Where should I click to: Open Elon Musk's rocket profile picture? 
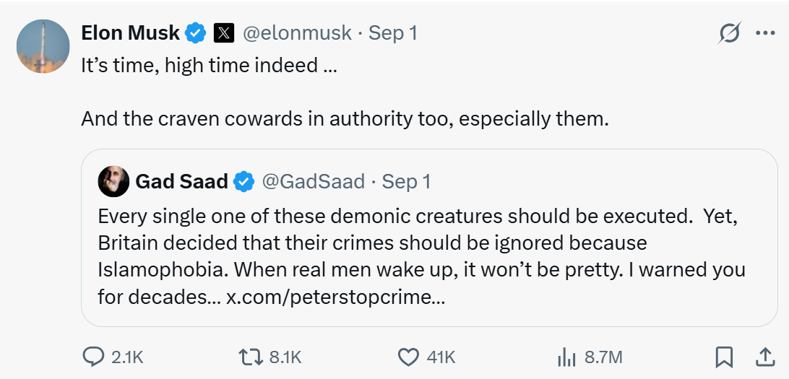[x=43, y=46]
